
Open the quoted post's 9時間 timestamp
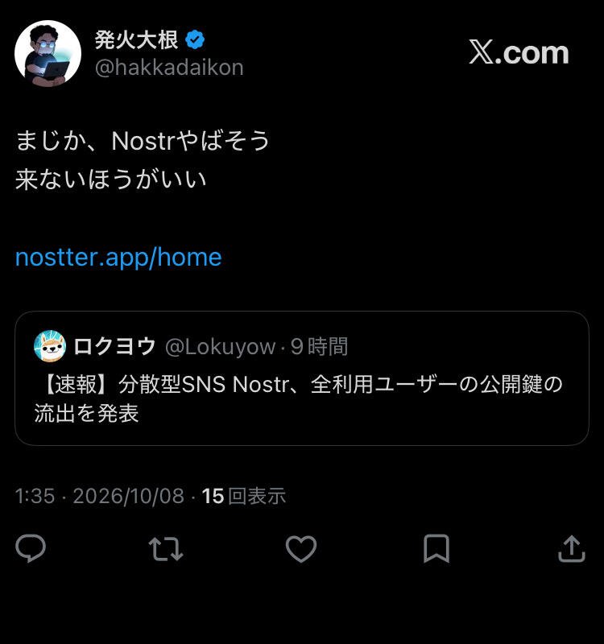(319, 347)
